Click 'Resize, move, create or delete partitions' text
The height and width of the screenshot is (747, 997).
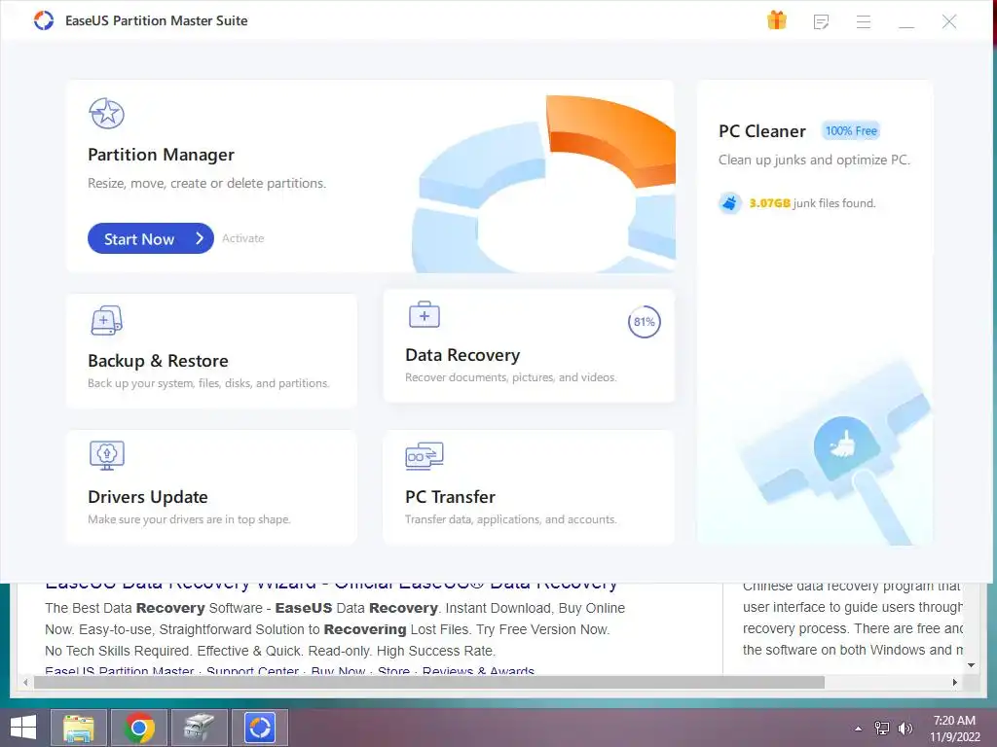(x=206, y=183)
